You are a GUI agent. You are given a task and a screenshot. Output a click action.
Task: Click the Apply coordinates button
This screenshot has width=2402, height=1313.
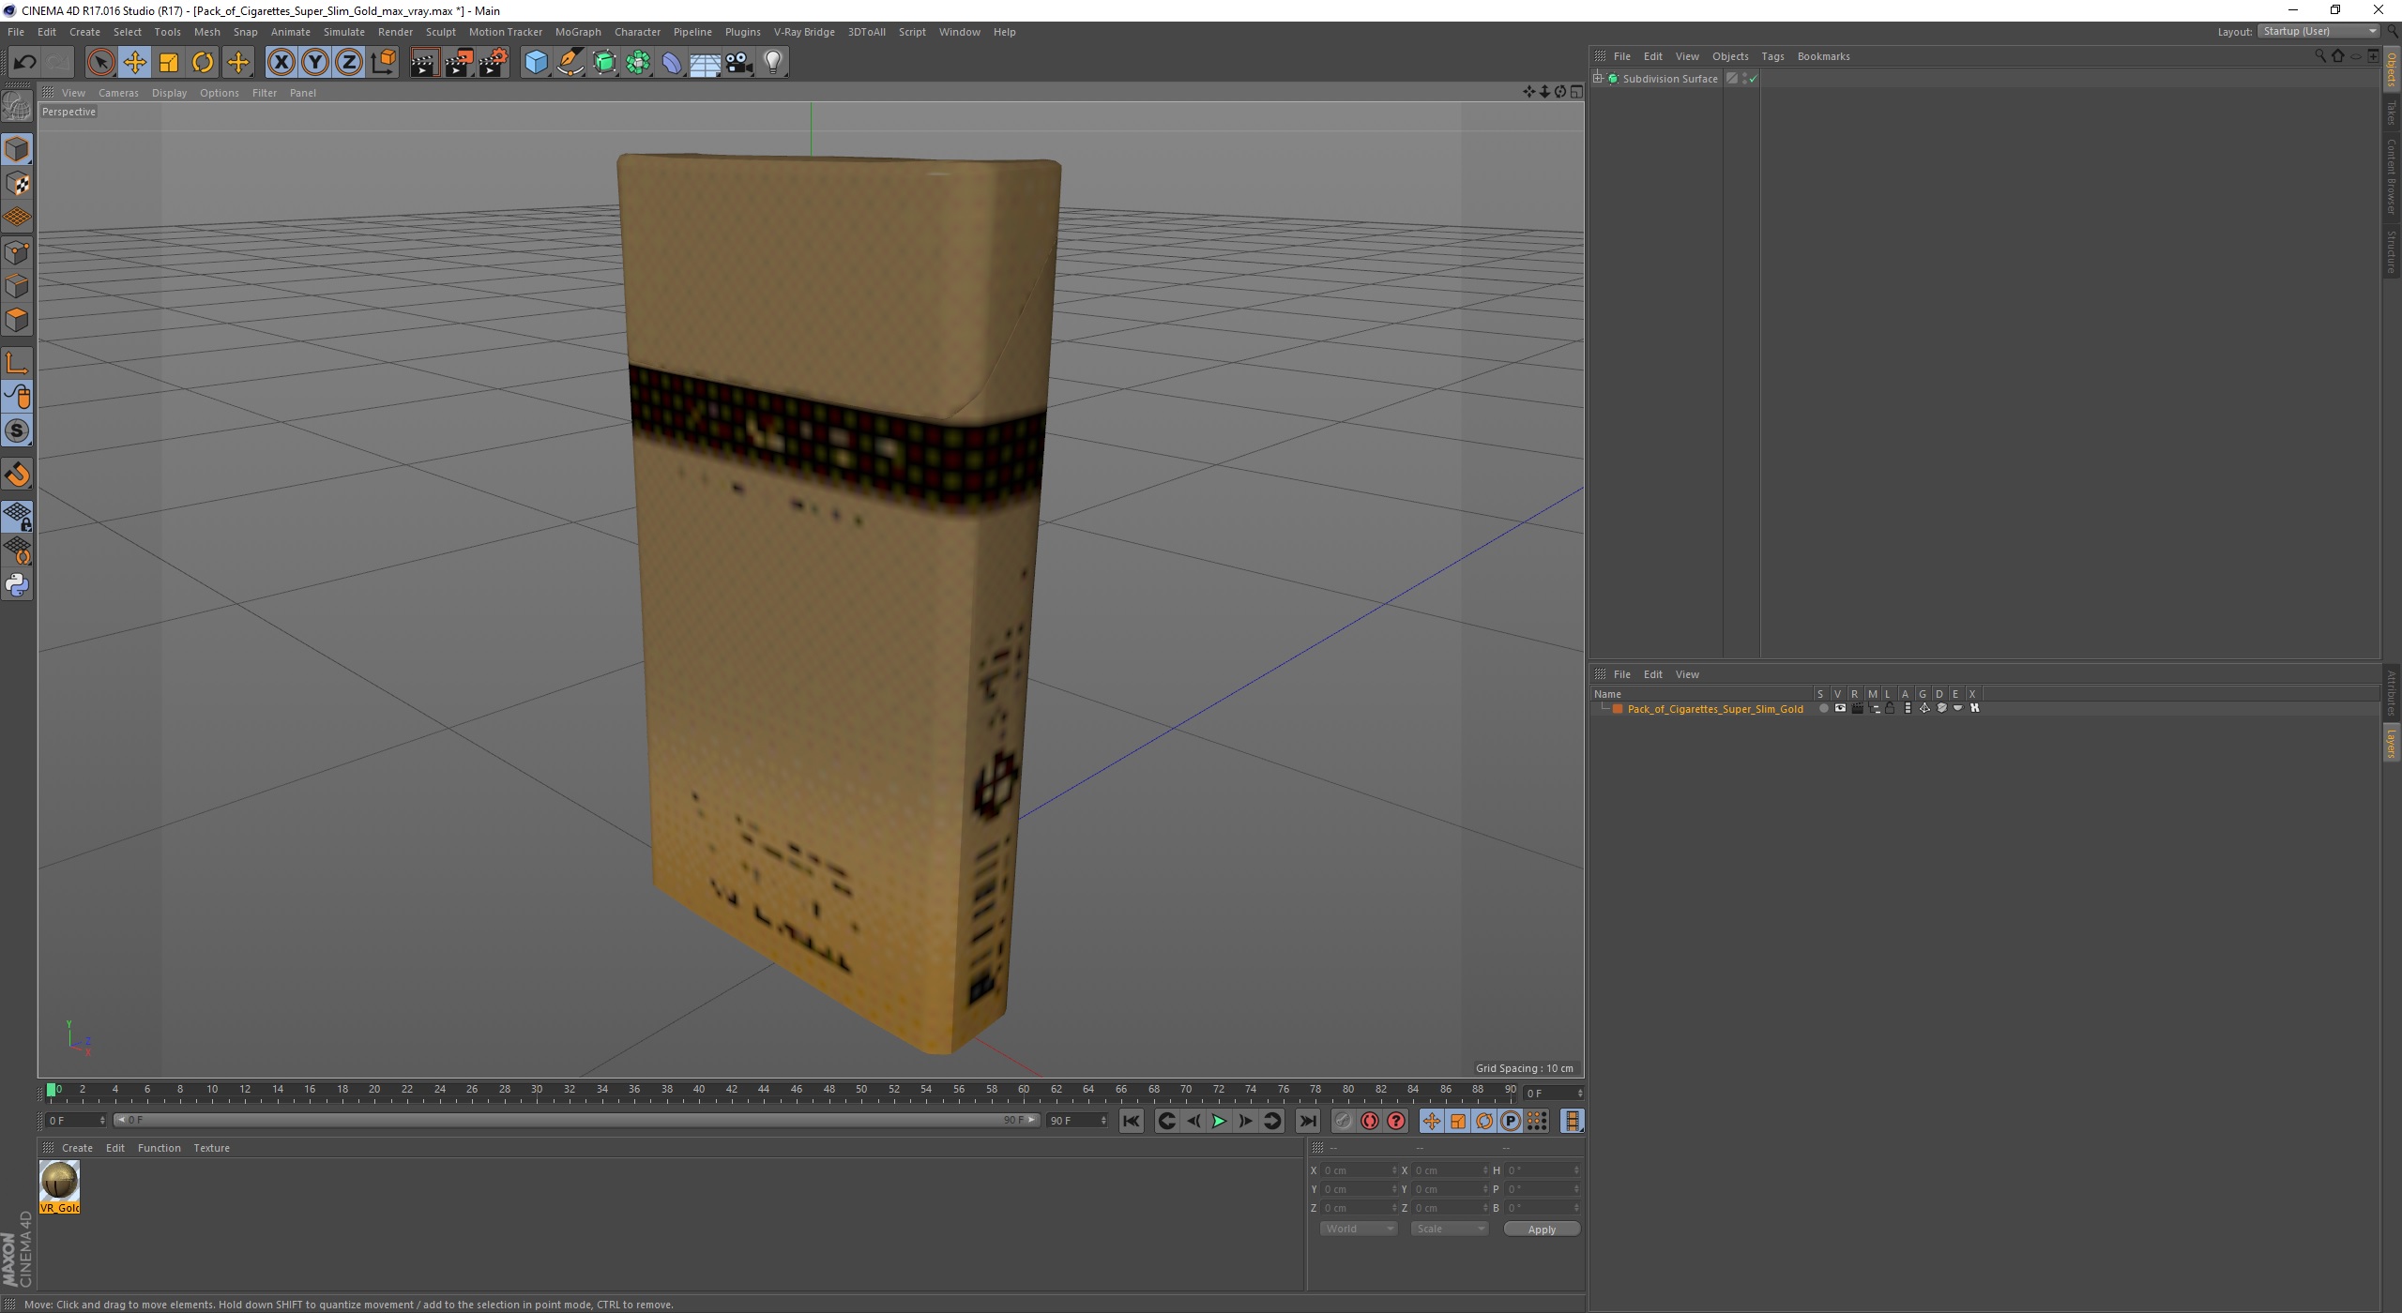1542,1230
